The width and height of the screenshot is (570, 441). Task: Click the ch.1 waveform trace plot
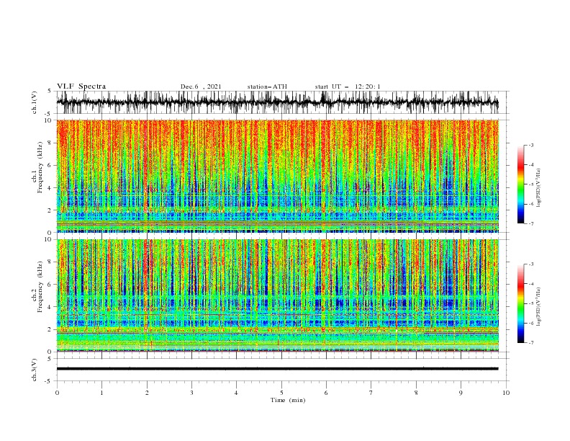point(277,102)
